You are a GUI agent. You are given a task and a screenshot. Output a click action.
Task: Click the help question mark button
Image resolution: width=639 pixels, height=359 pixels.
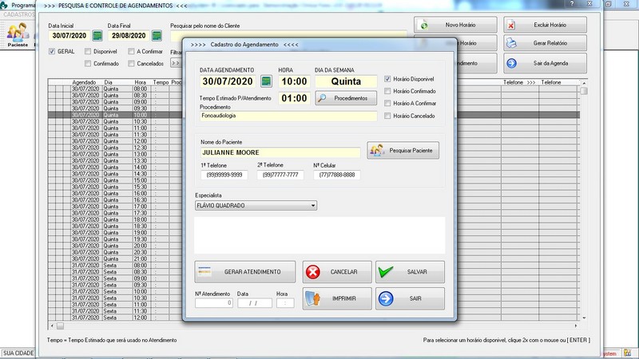pyautogui.click(x=572, y=3)
